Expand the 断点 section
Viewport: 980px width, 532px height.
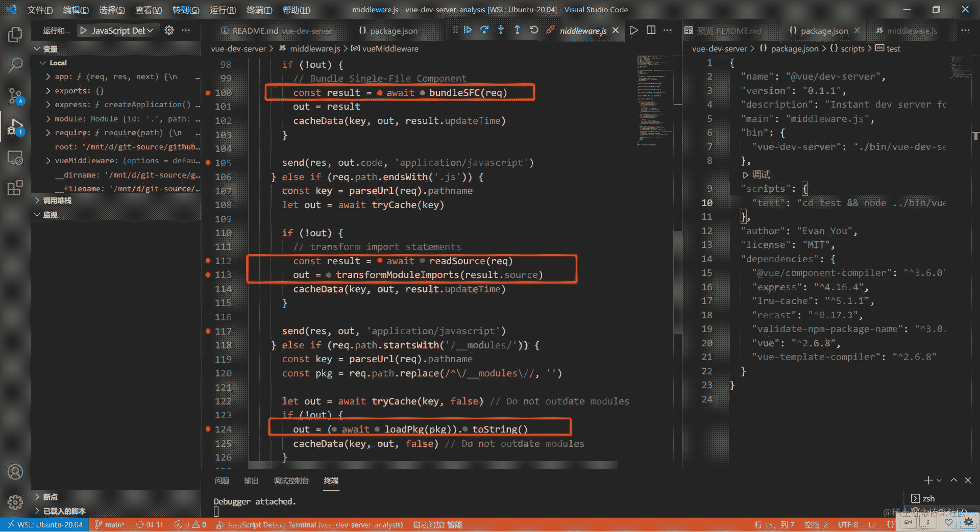[37, 497]
